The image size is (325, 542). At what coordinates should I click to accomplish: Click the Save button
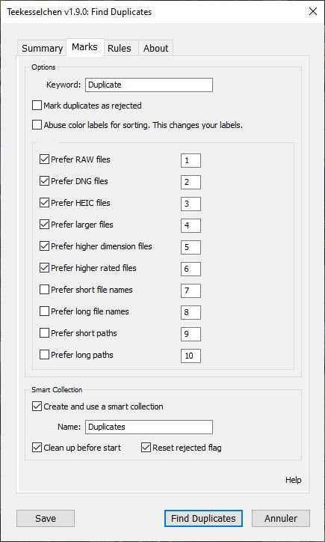tap(46, 518)
